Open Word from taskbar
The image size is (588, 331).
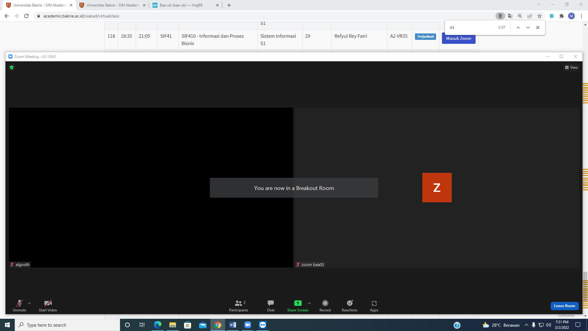click(x=233, y=325)
